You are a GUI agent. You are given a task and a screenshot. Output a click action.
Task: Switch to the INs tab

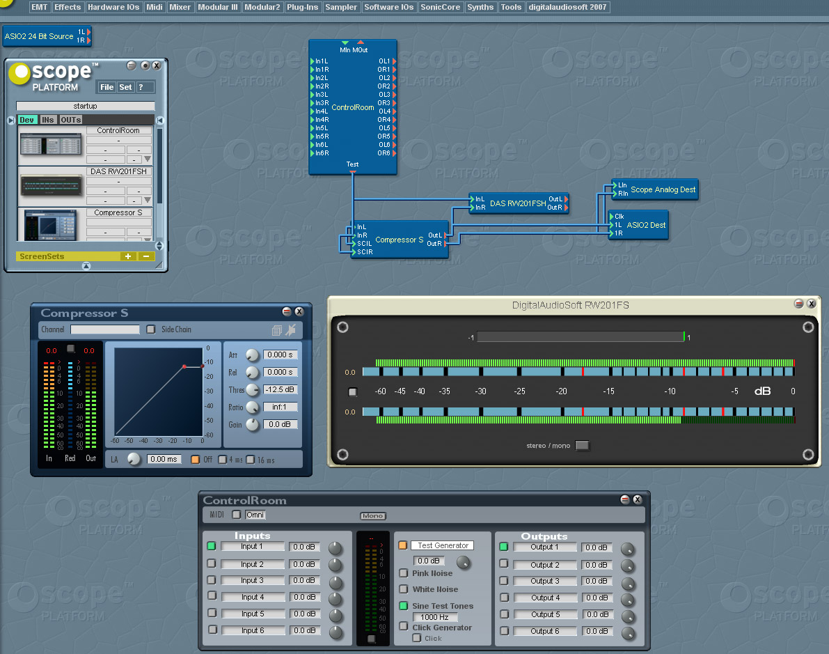click(47, 120)
